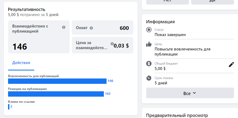This screenshot has width=238, height=118.
Task: Click the "Реакции на публикацию" bar
Action: tap(56, 94)
